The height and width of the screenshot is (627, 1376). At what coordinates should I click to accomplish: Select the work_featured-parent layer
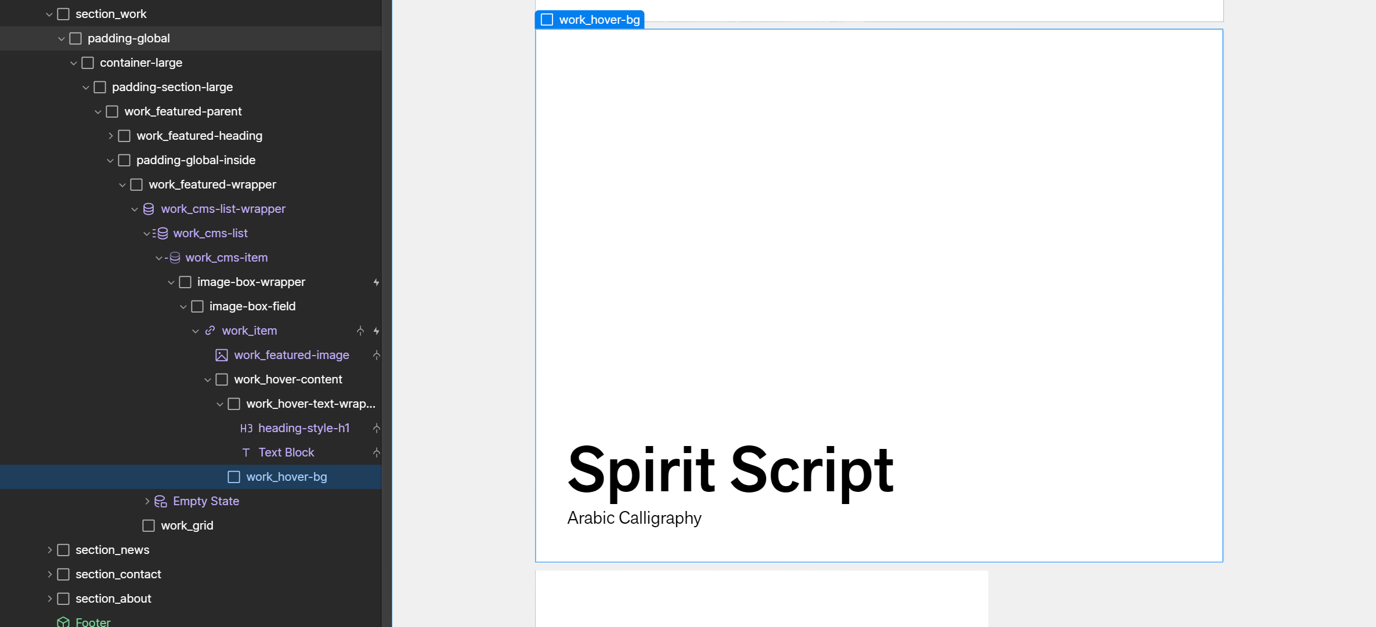click(183, 111)
